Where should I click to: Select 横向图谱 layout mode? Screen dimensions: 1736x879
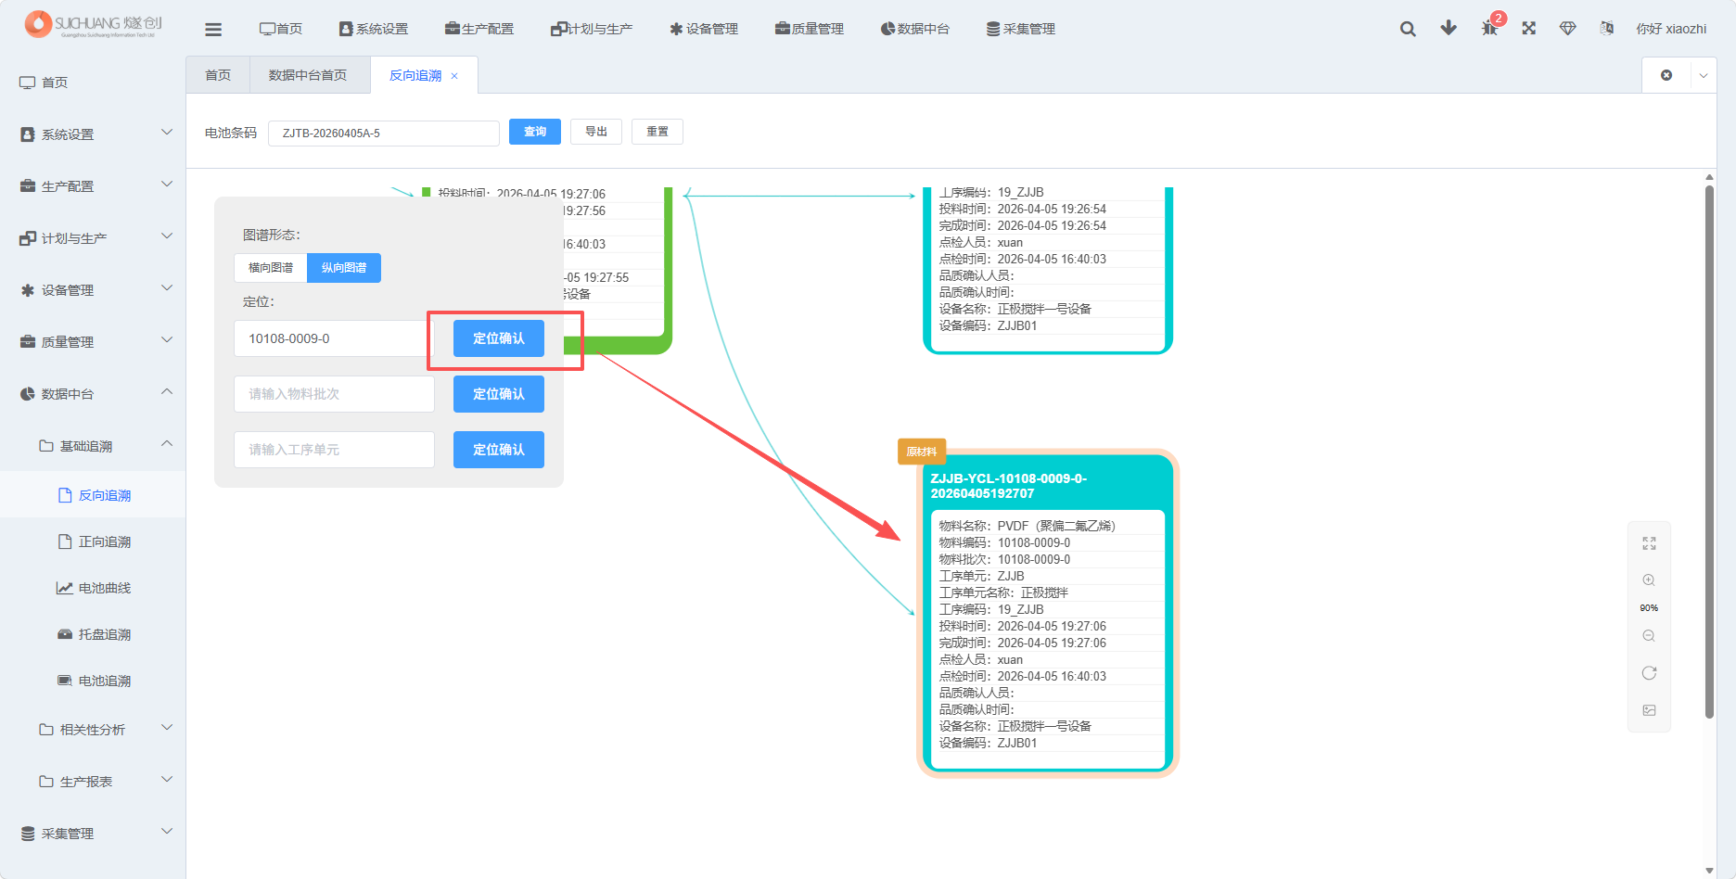pyautogui.click(x=271, y=268)
